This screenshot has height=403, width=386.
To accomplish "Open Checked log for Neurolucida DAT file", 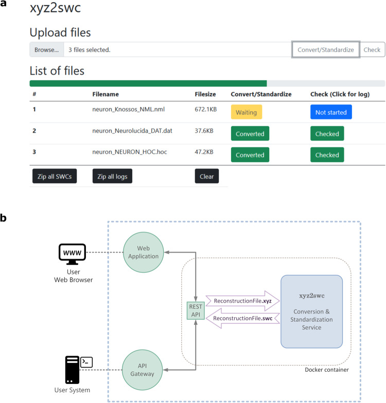I will point(327,133).
